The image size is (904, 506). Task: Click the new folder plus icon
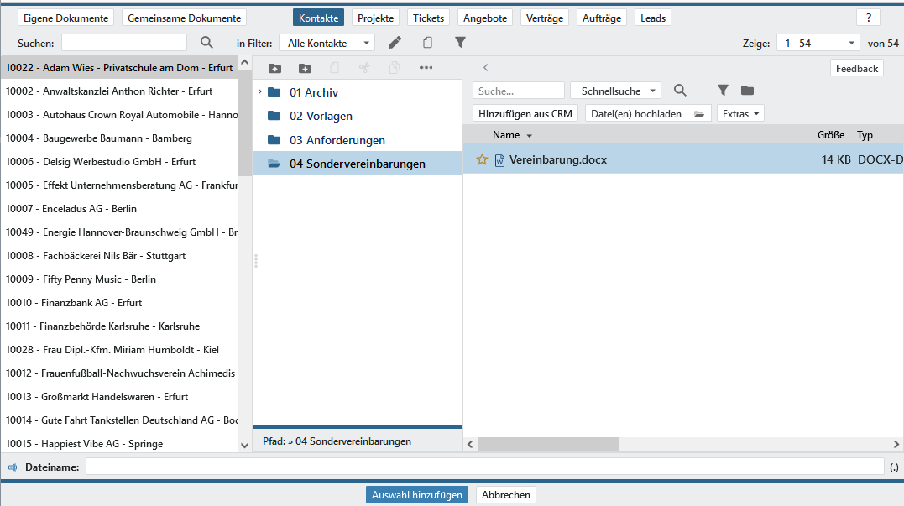tap(305, 68)
